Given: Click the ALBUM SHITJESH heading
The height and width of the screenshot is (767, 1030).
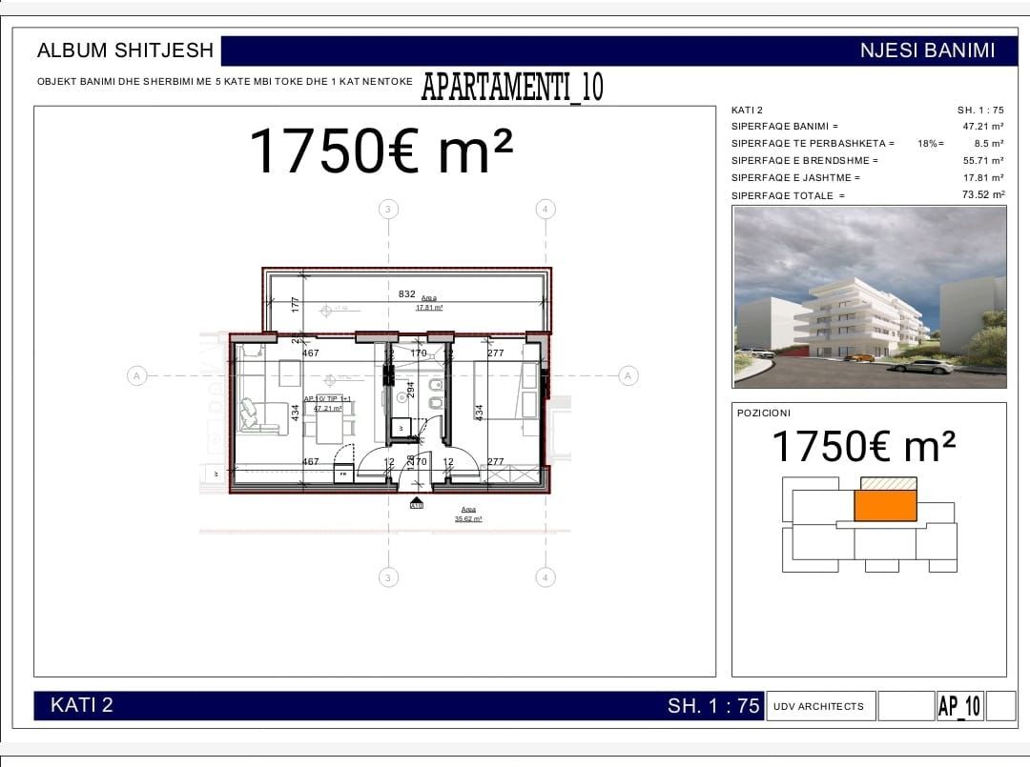Looking at the screenshot, I should click(125, 50).
